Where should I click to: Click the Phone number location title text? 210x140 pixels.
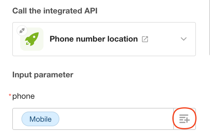[x=94, y=39]
